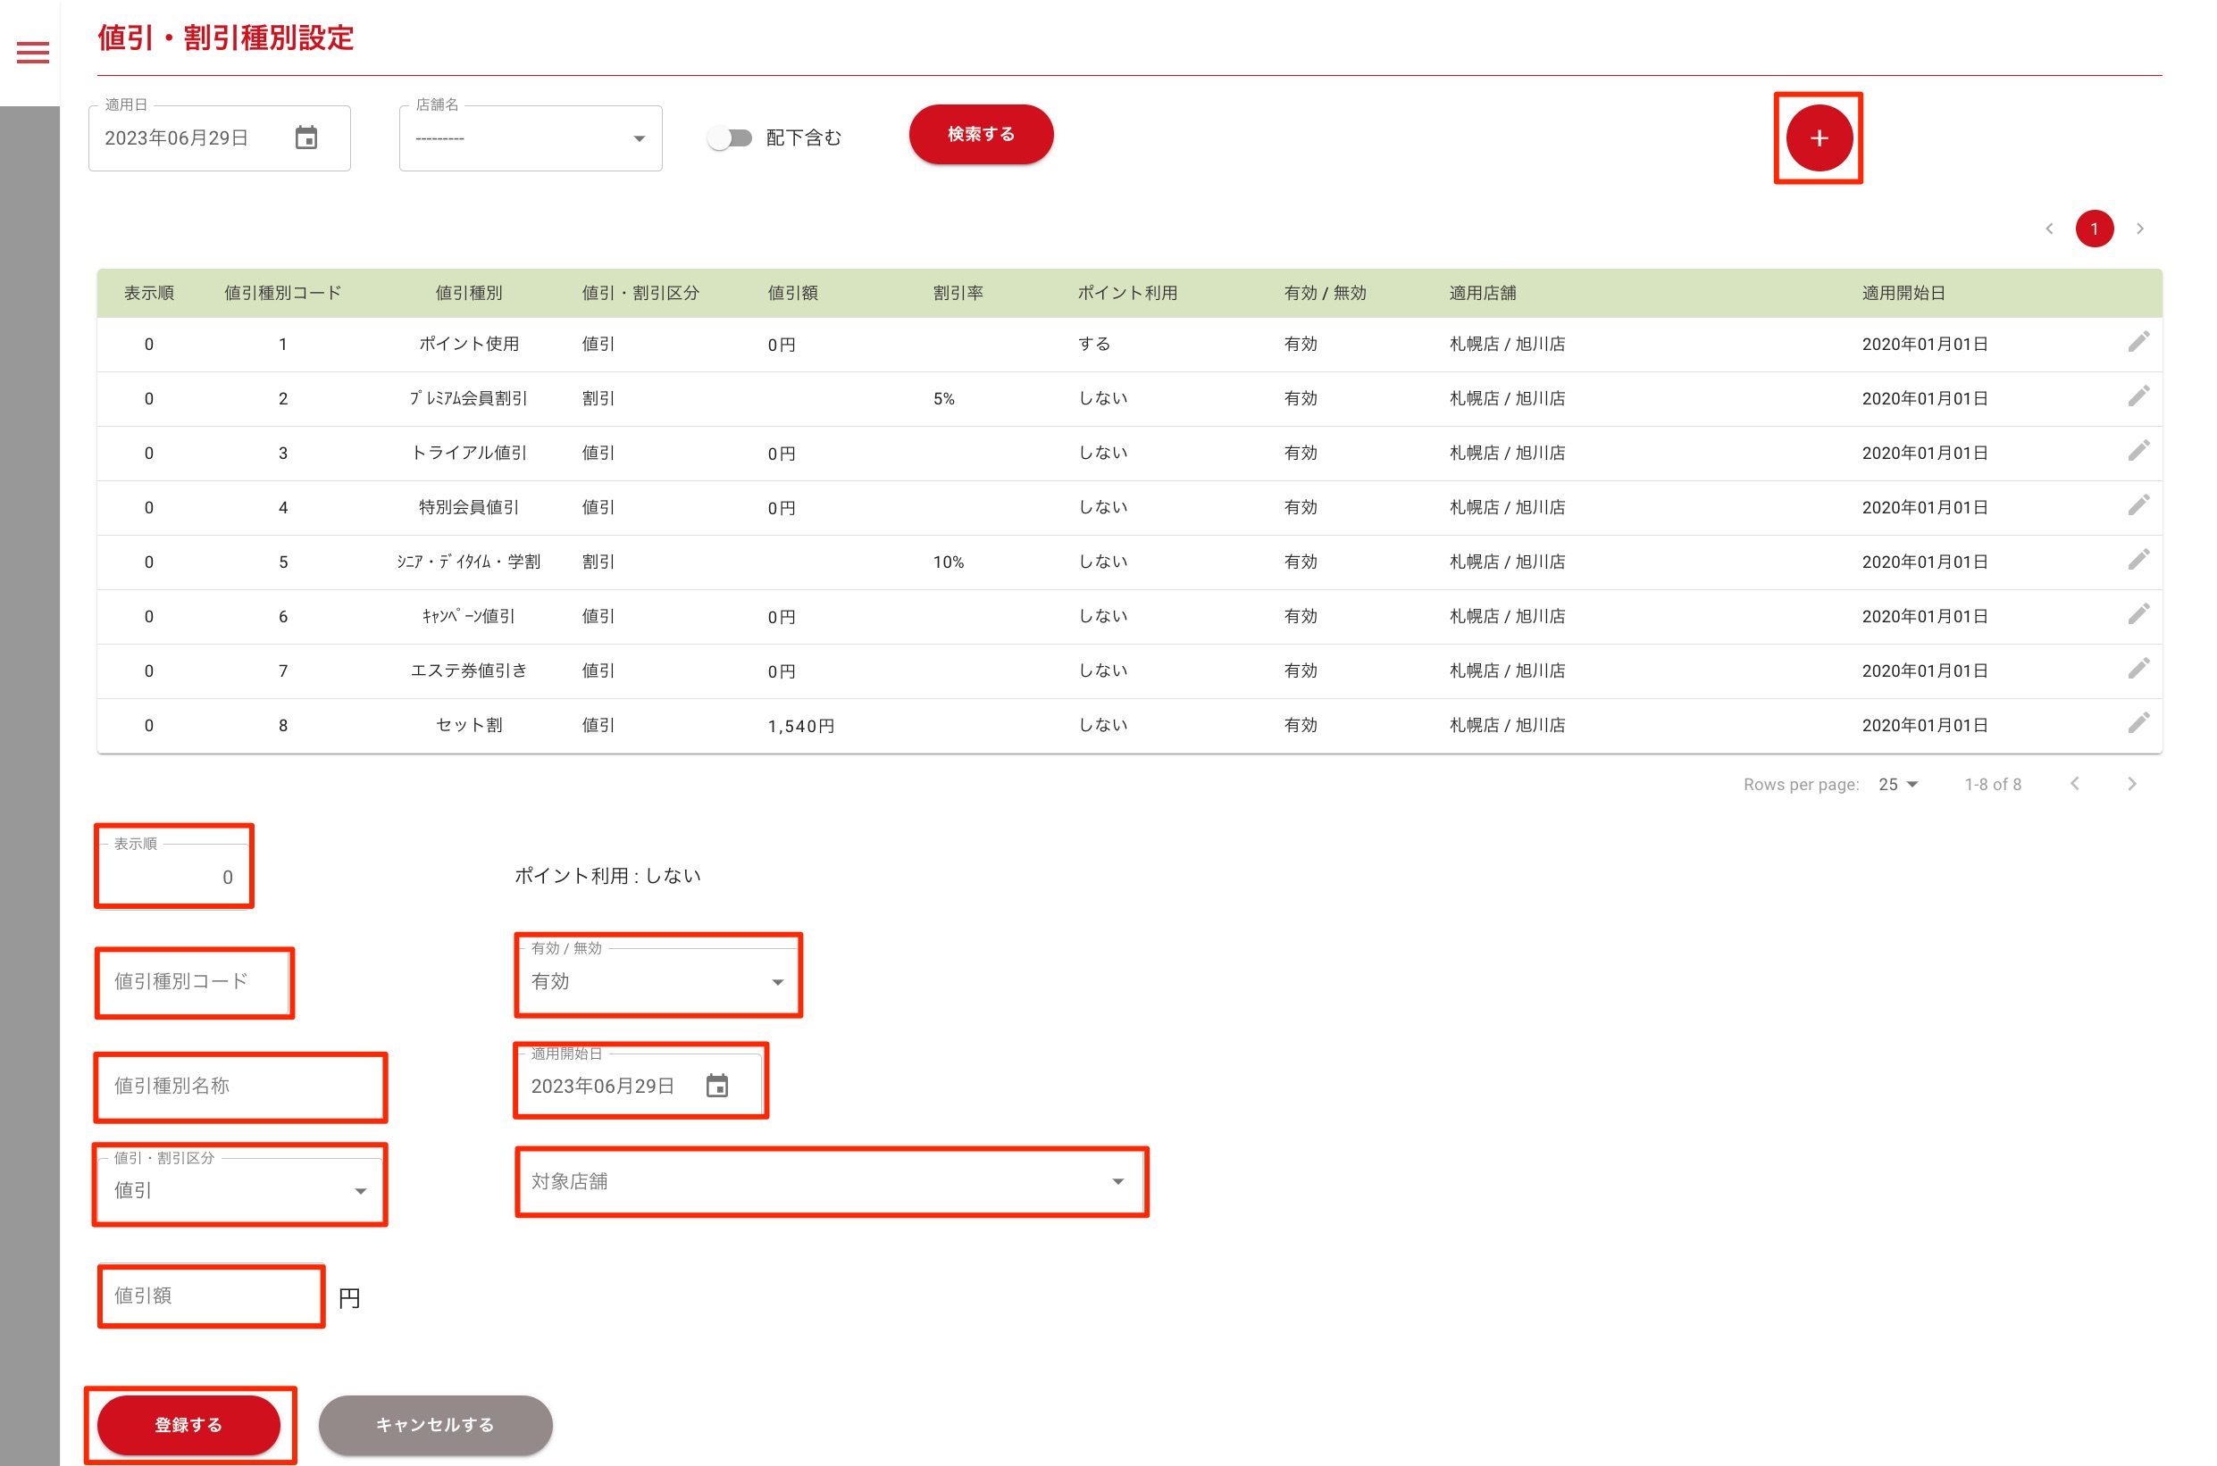Focus the 値引種別名称 input field
Image resolution: width=2217 pixels, height=1466 pixels.
[239, 1087]
